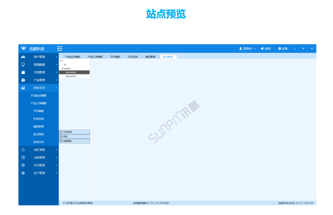Collapse tree node 325654 triangle
The width and height of the screenshot is (333, 215).
pos(63,68)
